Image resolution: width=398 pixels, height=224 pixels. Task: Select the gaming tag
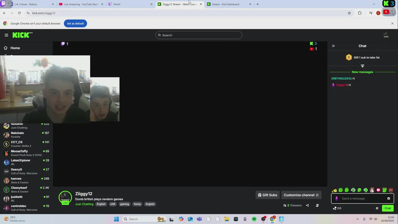(x=124, y=204)
